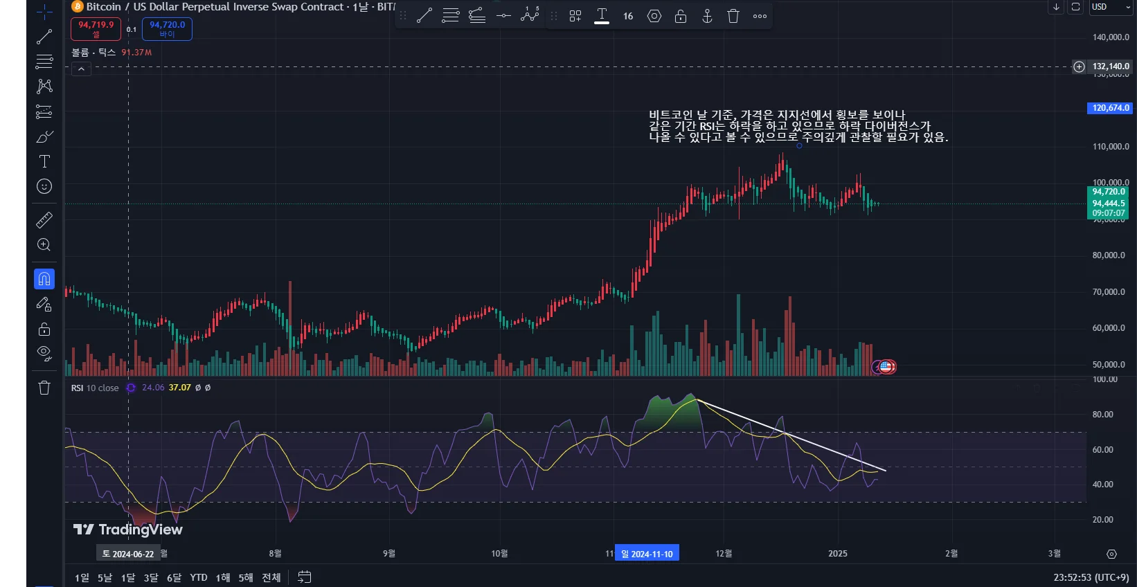Lock the selected drawing in floating toolbar
Image resolution: width=1137 pixels, height=587 pixels.
tap(681, 16)
